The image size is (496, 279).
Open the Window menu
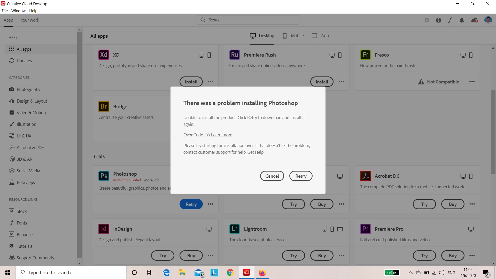click(x=18, y=11)
